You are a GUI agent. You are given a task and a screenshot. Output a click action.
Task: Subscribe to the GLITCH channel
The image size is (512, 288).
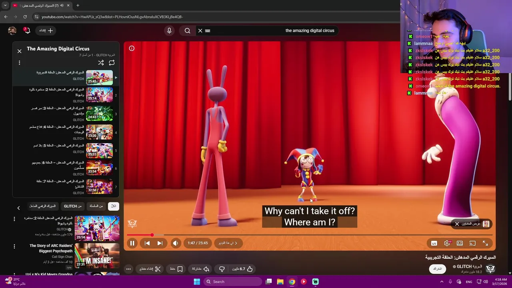(438, 269)
